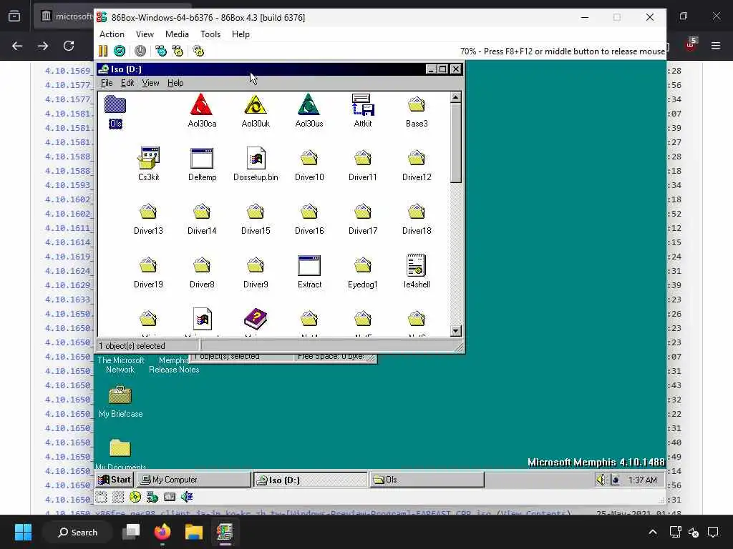733x549 pixels.
Task: Click the vertical scrollbar thumb in Iso window
Action: [456, 143]
